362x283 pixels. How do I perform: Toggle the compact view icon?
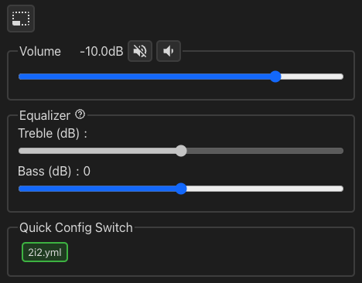tap(21, 19)
